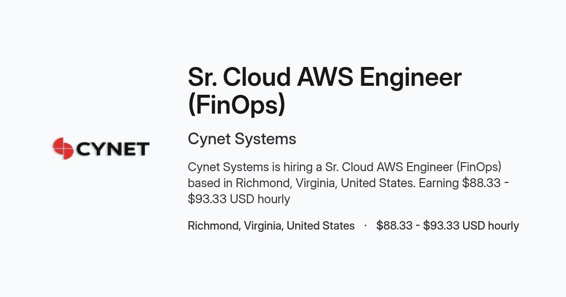Click "$93.33 USD hourly" on the description's last line
566x297 pixels.
pos(239,199)
